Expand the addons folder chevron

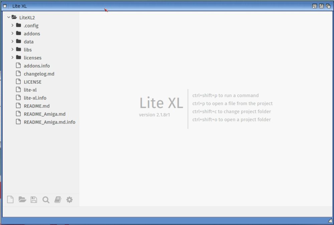(12, 33)
